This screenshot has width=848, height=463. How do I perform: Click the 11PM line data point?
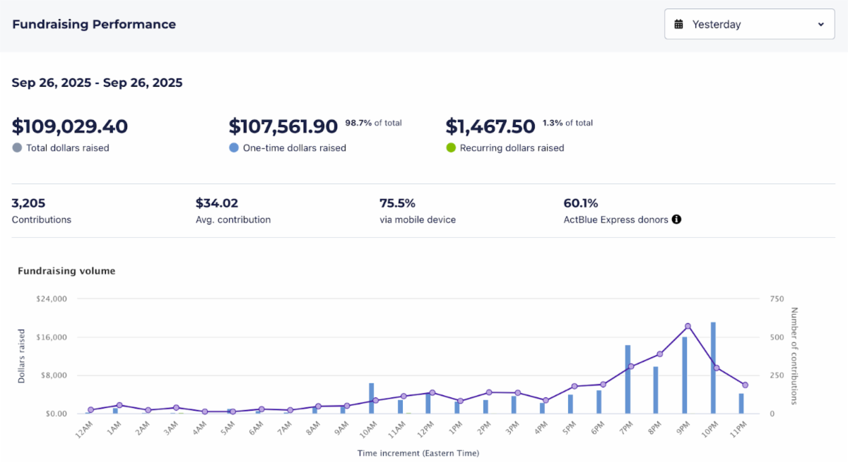(x=745, y=385)
